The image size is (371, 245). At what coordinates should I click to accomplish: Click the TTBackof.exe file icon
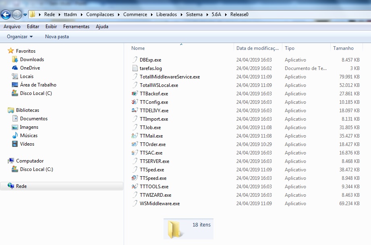point(135,94)
